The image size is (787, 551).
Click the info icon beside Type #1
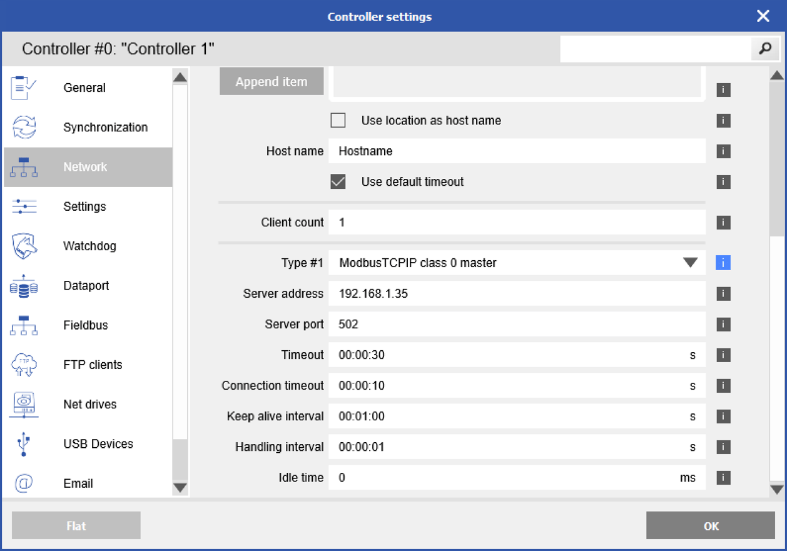tap(723, 263)
